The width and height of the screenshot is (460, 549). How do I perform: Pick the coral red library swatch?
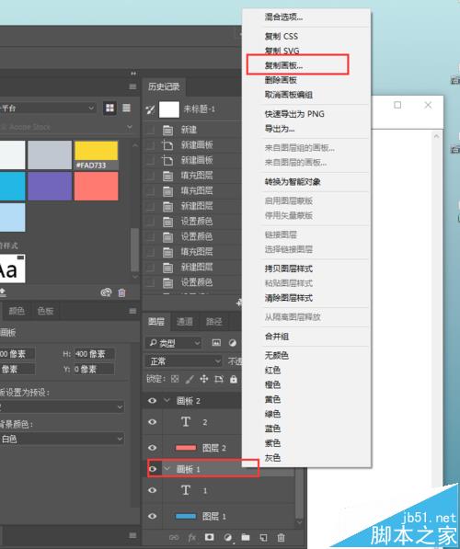(x=97, y=186)
